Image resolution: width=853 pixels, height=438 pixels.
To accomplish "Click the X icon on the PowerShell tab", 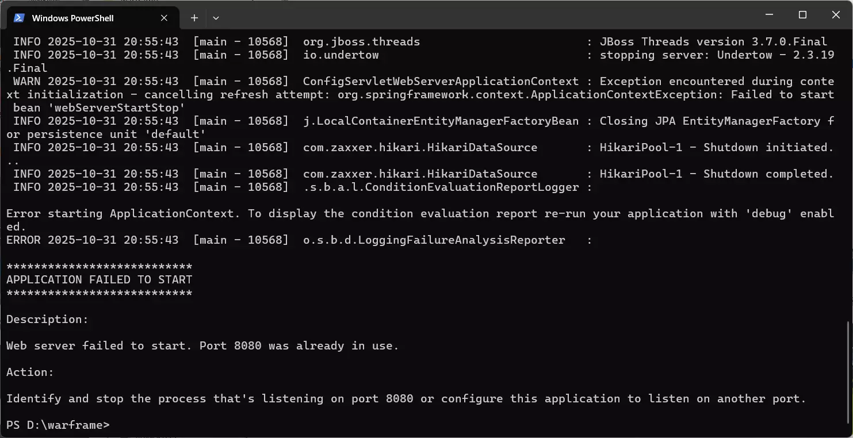I will 163,18.
